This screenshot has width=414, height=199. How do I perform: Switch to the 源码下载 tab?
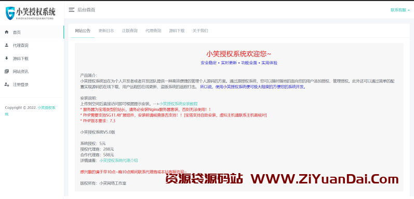point(177,31)
